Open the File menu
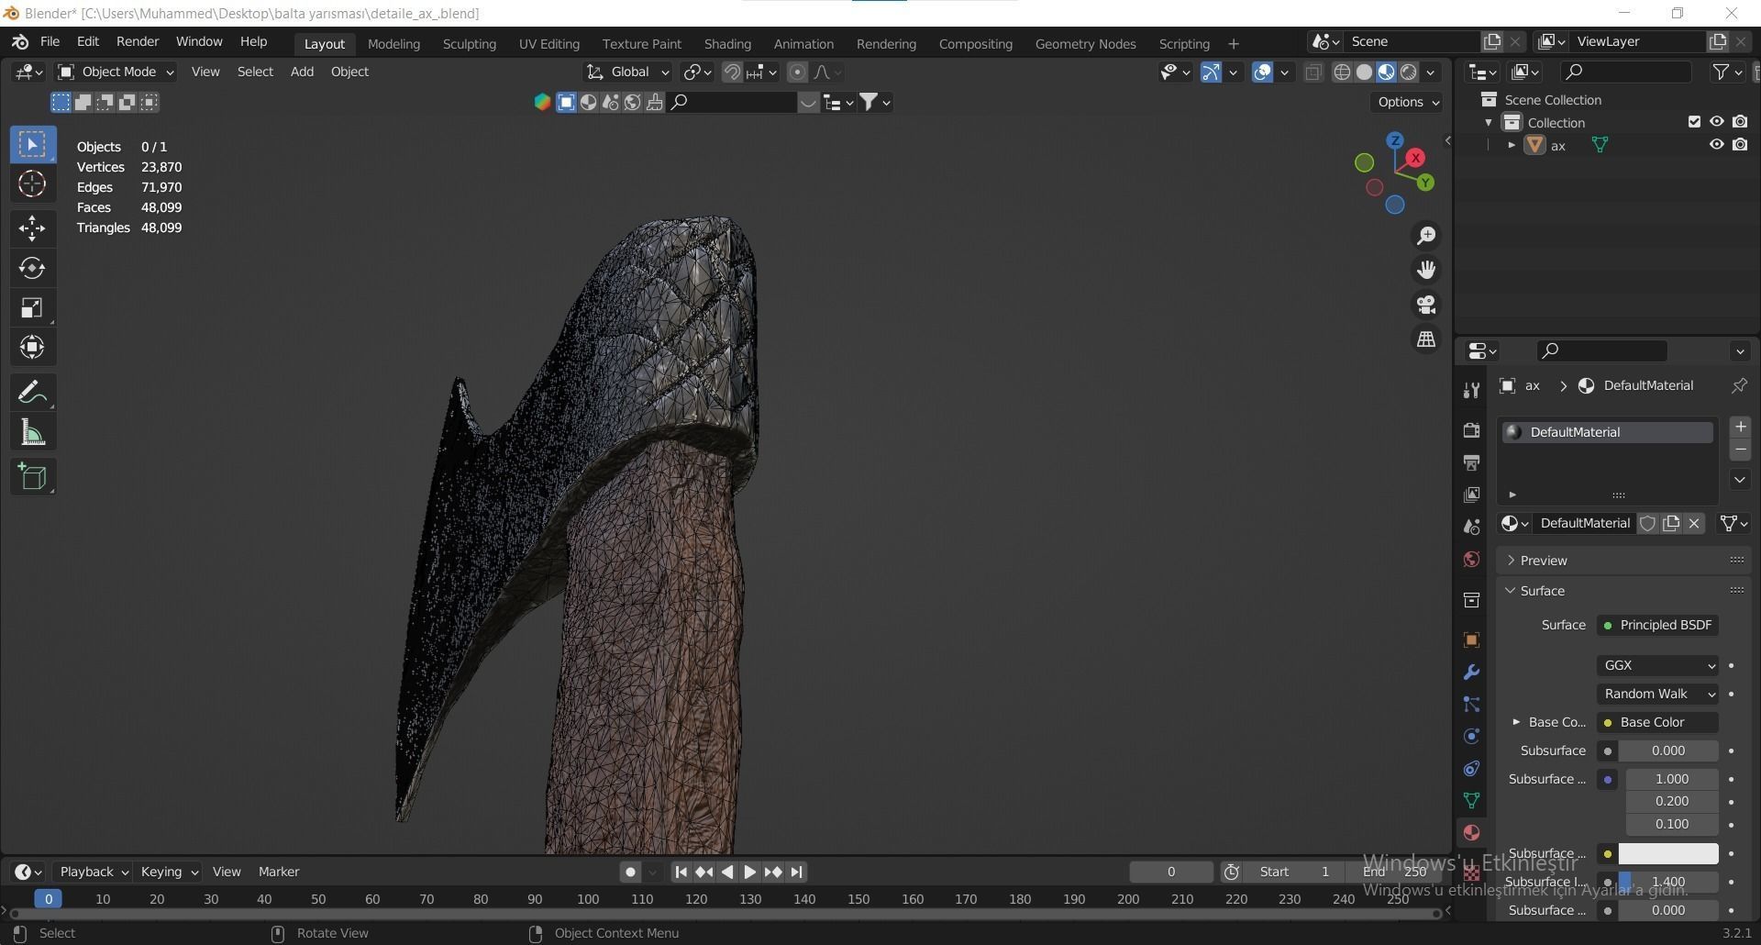1761x945 pixels. pyautogui.click(x=50, y=42)
